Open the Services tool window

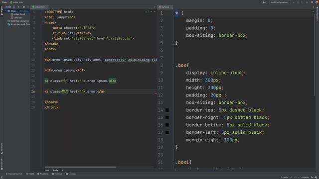(71, 174)
